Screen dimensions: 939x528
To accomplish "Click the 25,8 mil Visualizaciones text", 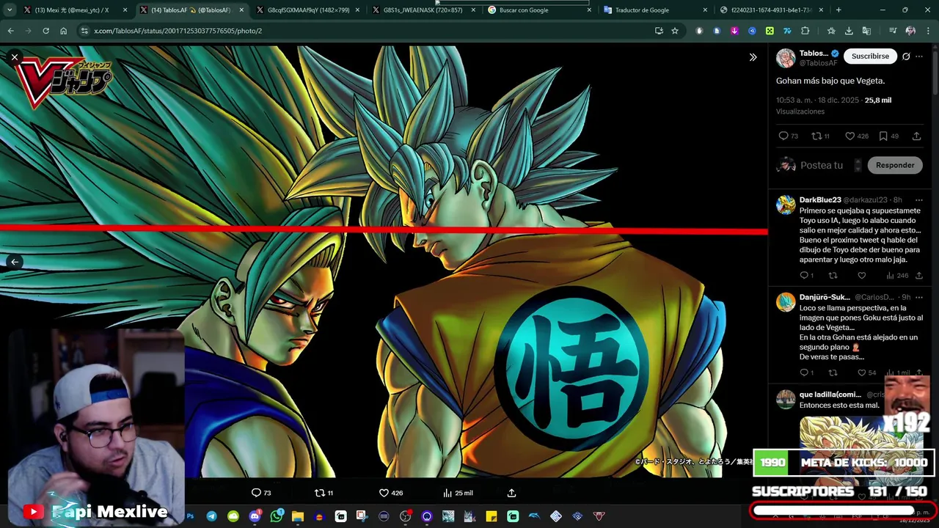I will (x=834, y=106).
